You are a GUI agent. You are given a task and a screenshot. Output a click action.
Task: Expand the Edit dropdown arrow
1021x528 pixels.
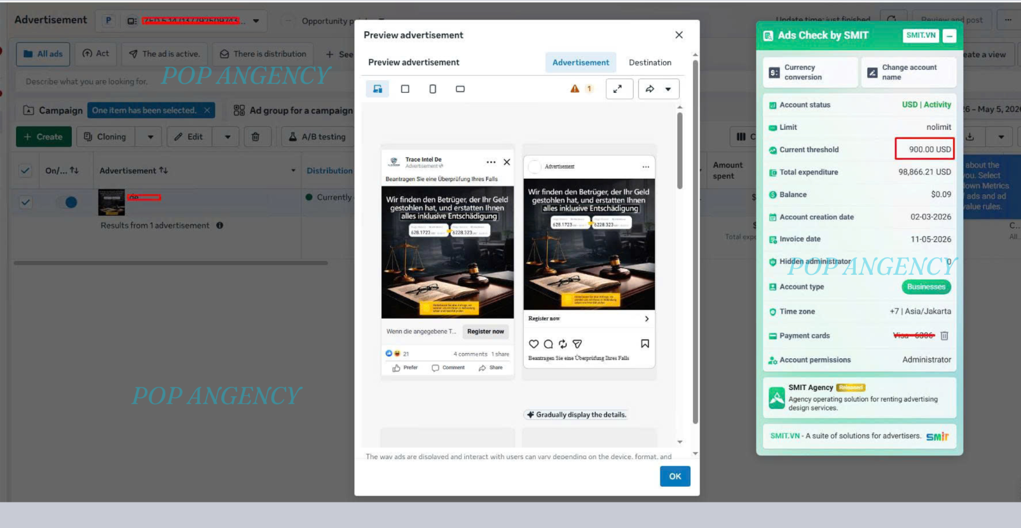click(227, 137)
